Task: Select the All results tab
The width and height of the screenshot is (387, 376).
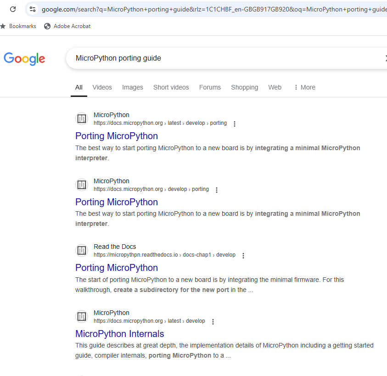Action: point(79,87)
